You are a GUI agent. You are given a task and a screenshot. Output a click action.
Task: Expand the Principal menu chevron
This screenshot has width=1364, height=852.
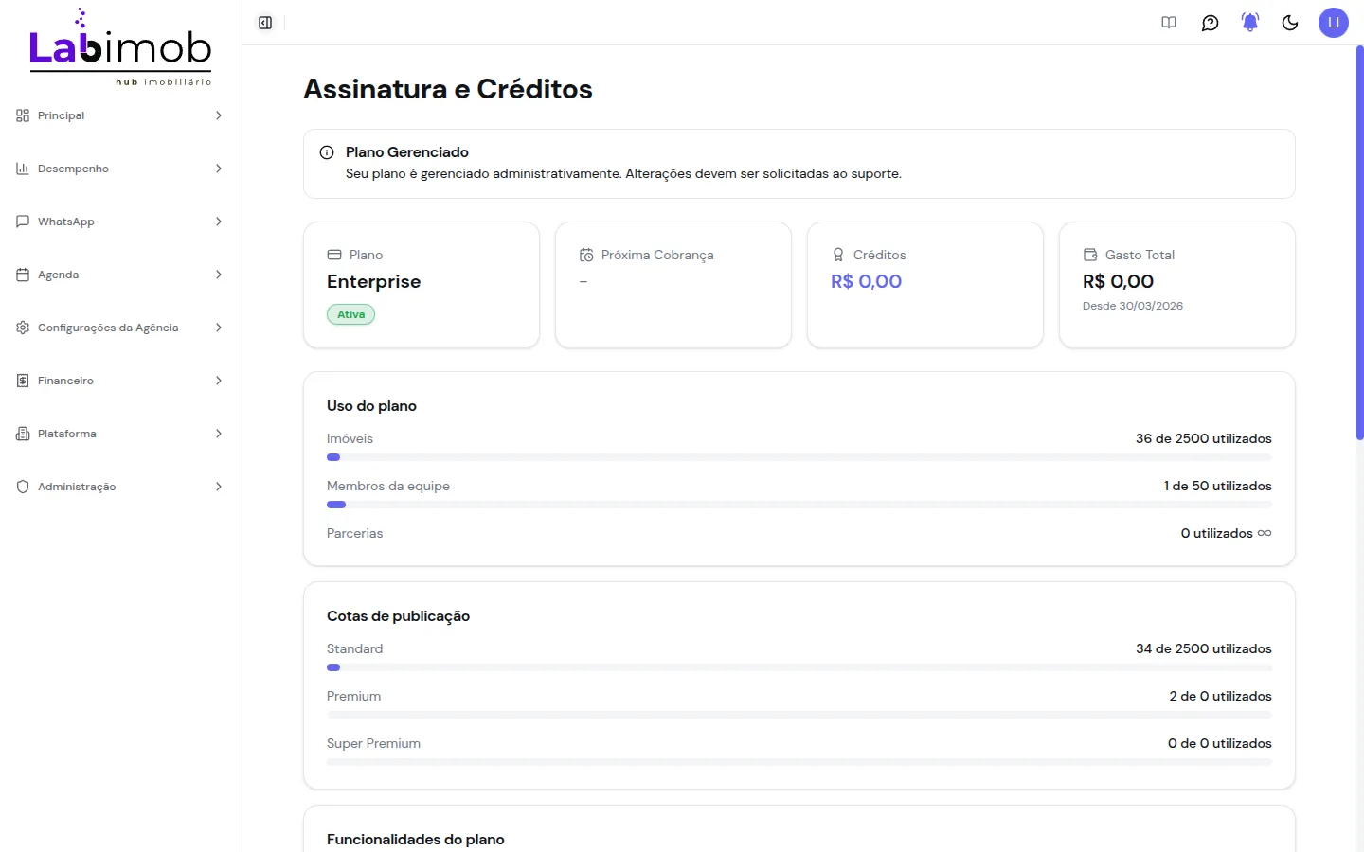point(219,115)
